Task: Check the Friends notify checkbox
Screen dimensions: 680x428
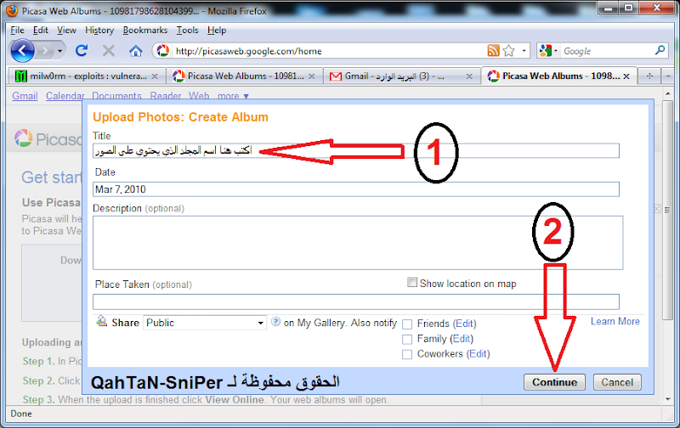Action: (x=407, y=324)
